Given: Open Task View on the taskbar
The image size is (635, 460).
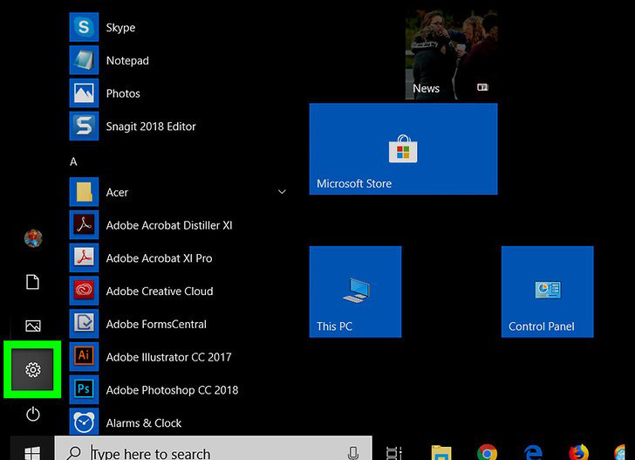Looking at the screenshot, I should coord(393,453).
